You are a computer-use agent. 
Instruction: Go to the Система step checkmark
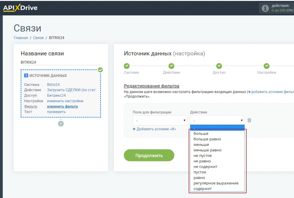pyautogui.click(x=127, y=66)
